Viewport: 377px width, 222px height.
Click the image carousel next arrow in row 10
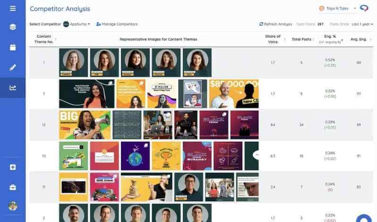[x=256, y=155]
